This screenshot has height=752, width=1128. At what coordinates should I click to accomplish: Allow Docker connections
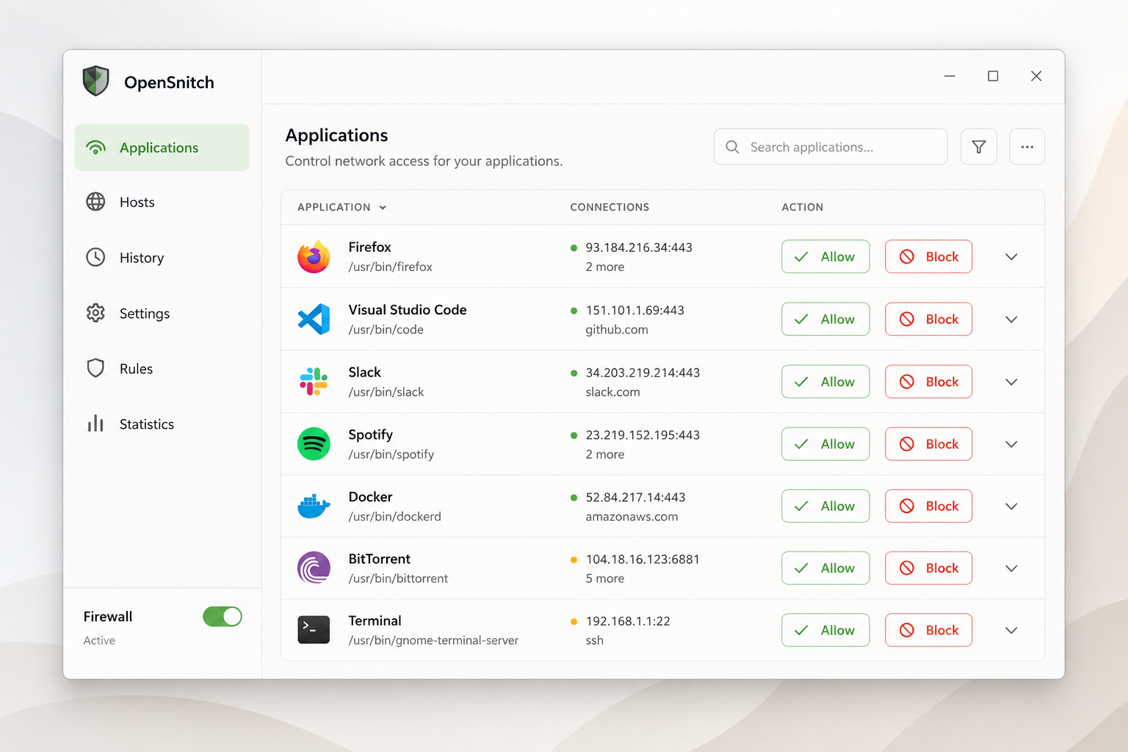pyautogui.click(x=825, y=506)
